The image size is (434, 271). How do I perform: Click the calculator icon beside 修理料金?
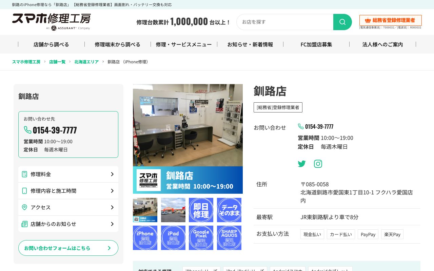[x=24, y=174]
